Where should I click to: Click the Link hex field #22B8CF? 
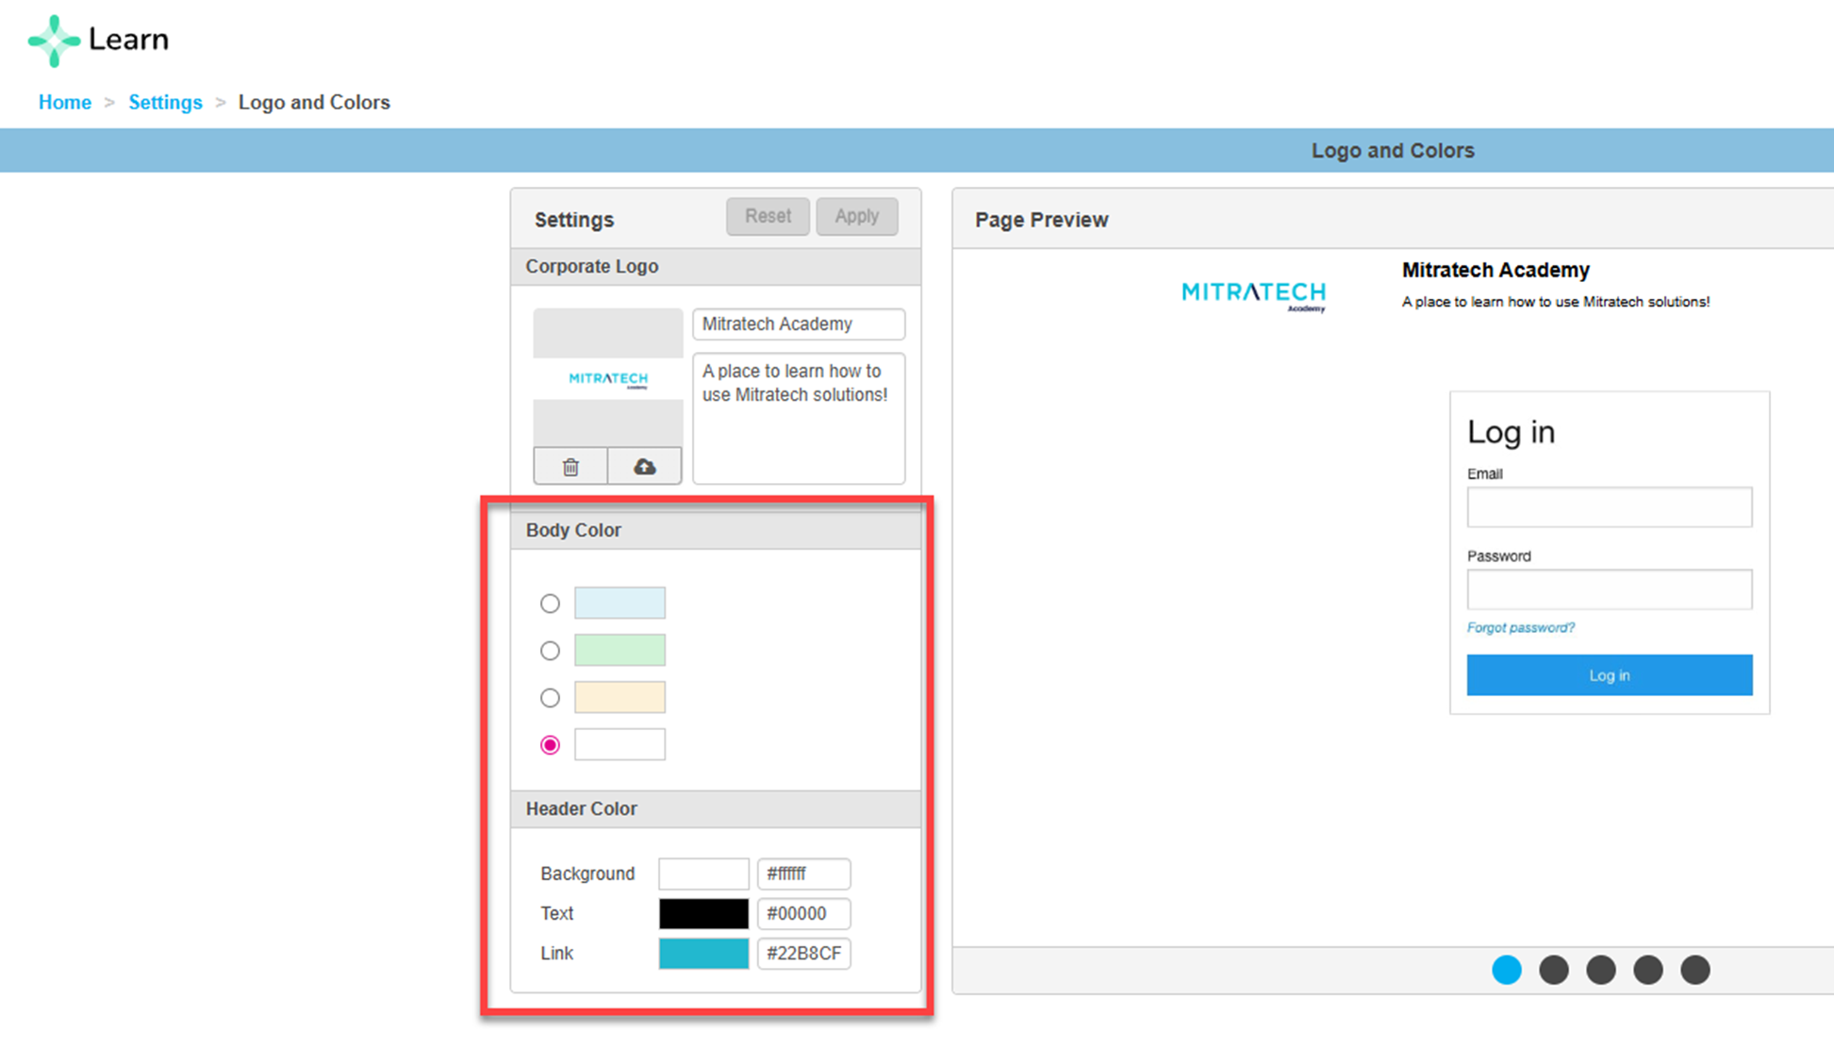click(x=803, y=953)
